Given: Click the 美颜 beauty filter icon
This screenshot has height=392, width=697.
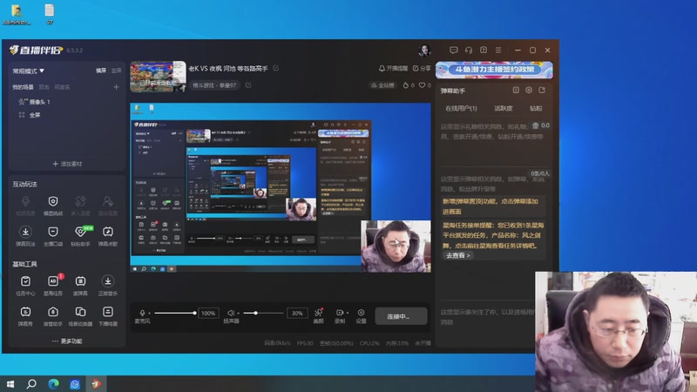Looking at the screenshot, I should point(319,315).
